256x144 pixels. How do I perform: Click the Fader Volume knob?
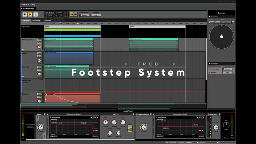pos(40,127)
